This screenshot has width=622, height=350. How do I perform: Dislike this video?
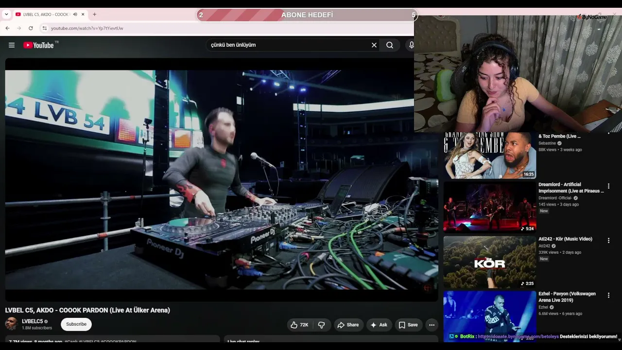[322, 325]
